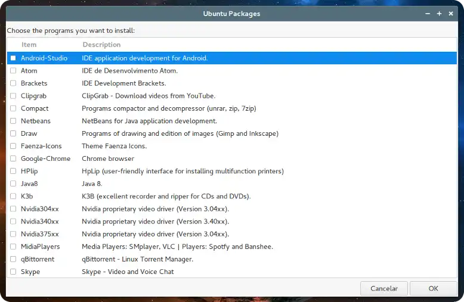
Task: Select the 'Java8' item name
Action: tap(29, 184)
